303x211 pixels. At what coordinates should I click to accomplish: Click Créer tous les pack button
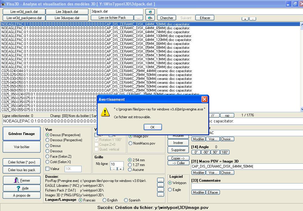point(22,170)
